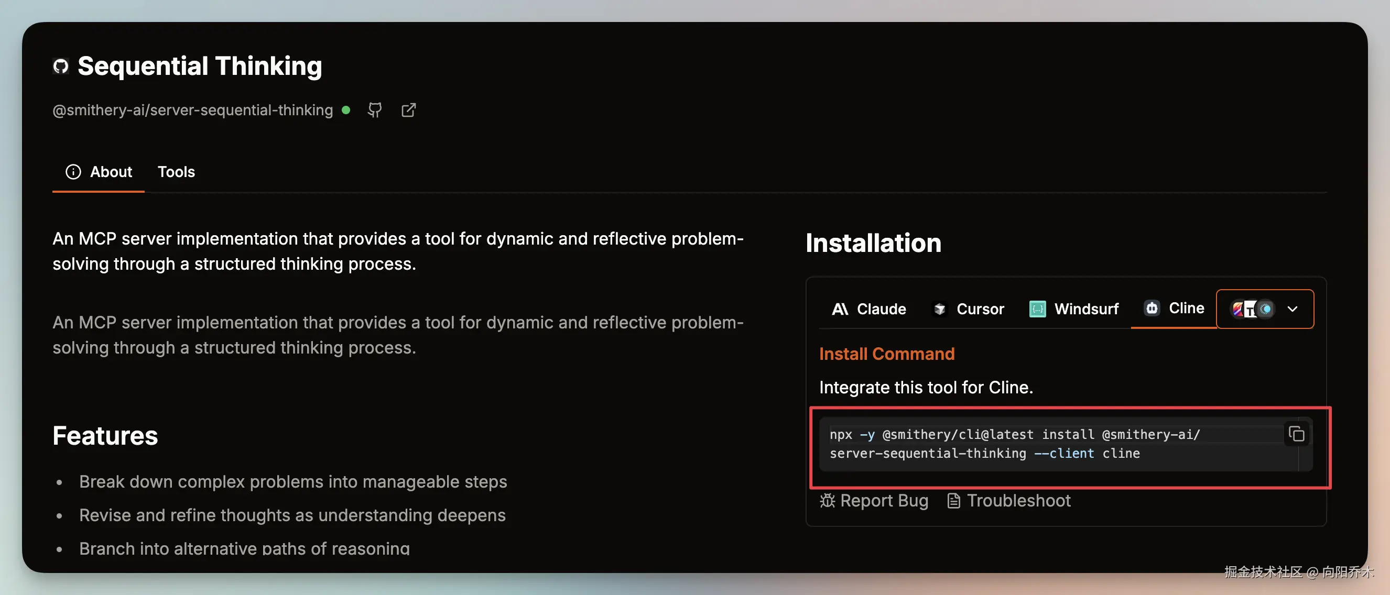Choose the Windsurf installation tab
The width and height of the screenshot is (1390, 595).
point(1074,309)
